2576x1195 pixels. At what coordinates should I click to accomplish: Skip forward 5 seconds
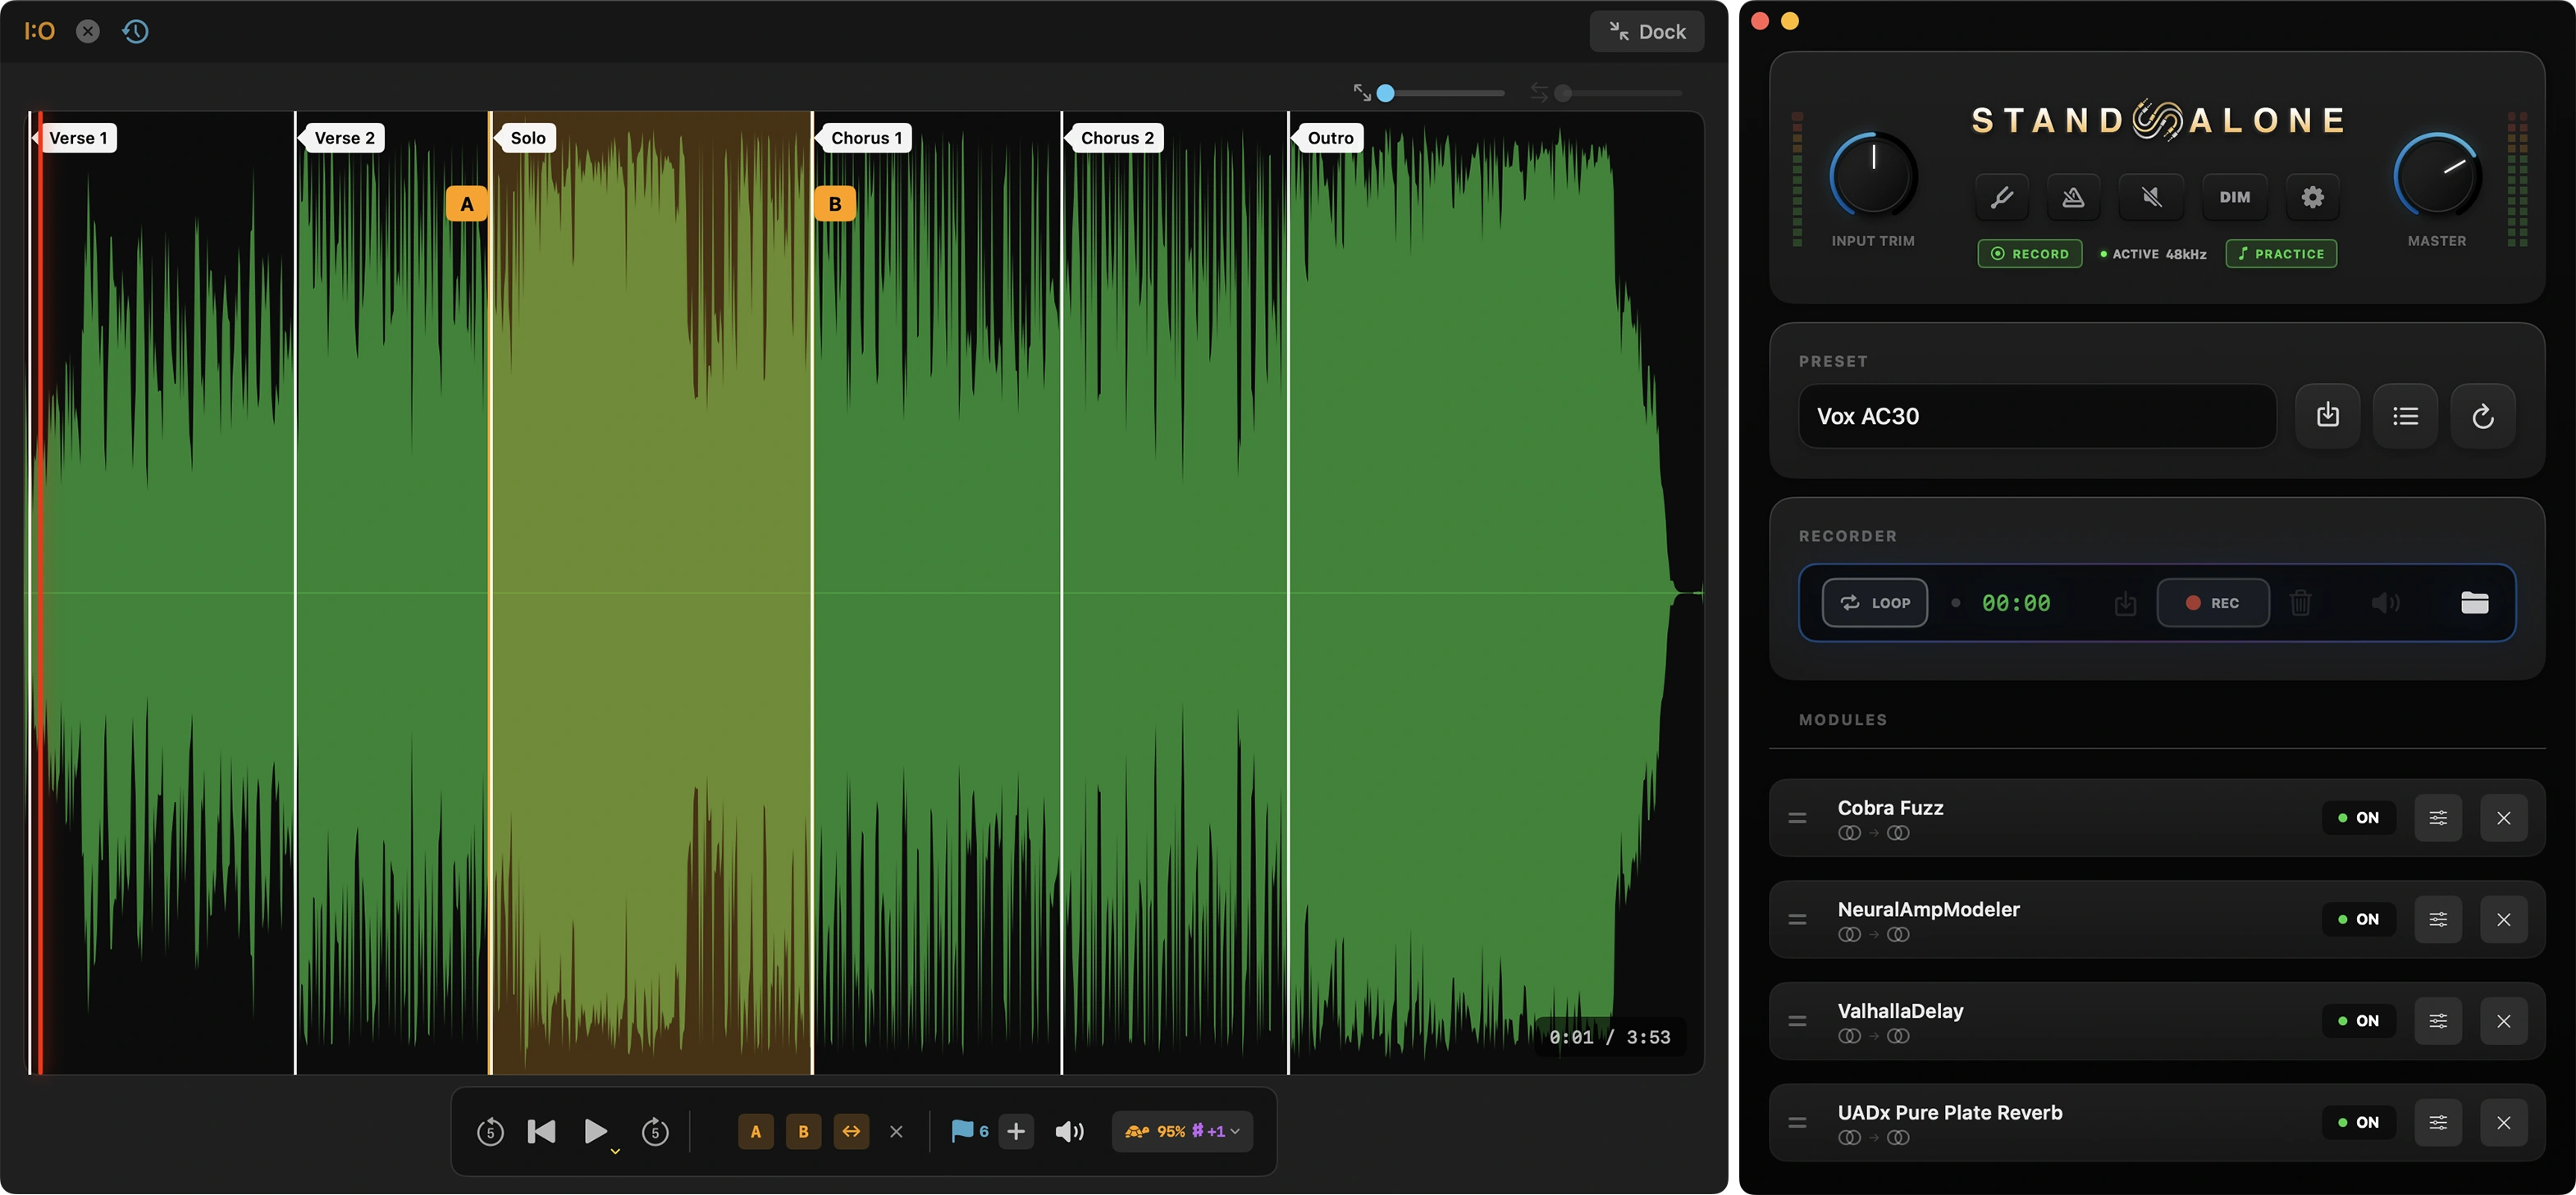tap(655, 1131)
